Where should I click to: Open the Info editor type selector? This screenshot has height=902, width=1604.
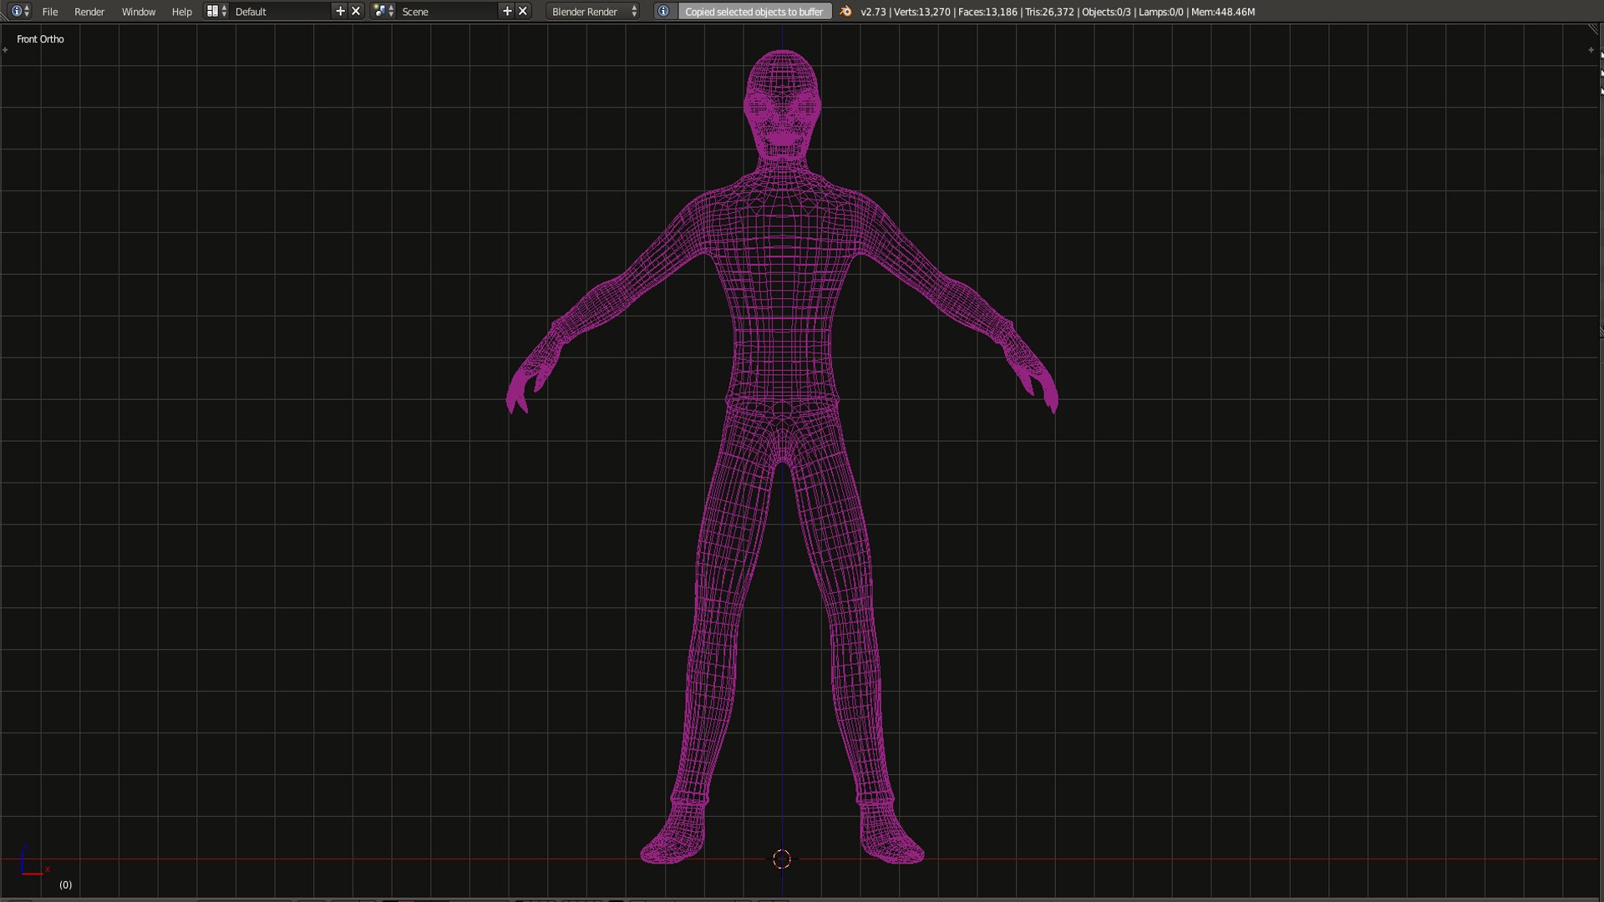click(x=20, y=12)
